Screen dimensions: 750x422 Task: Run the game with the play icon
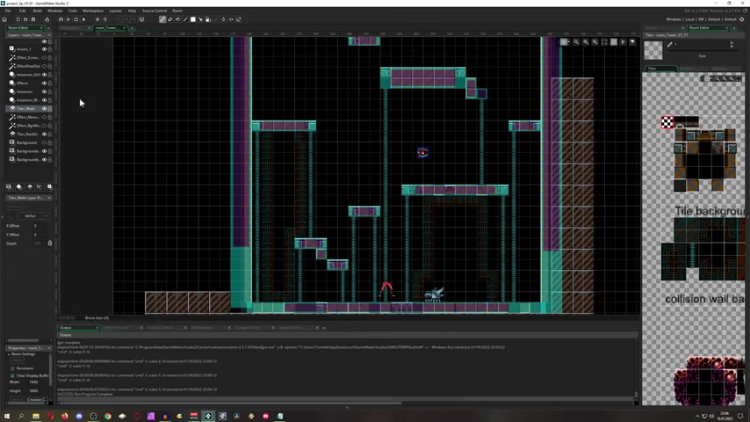point(69,19)
